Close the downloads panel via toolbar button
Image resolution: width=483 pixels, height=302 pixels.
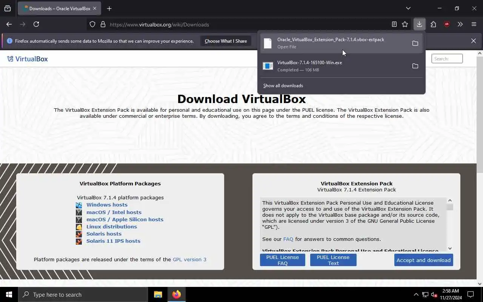419,24
